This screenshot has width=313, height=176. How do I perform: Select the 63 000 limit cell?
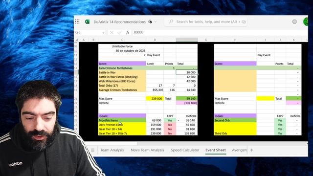pyautogui.click(x=155, y=120)
